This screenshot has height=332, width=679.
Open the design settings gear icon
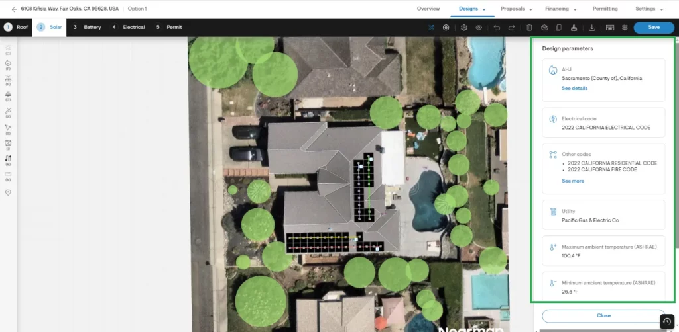pyautogui.click(x=463, y=28)
